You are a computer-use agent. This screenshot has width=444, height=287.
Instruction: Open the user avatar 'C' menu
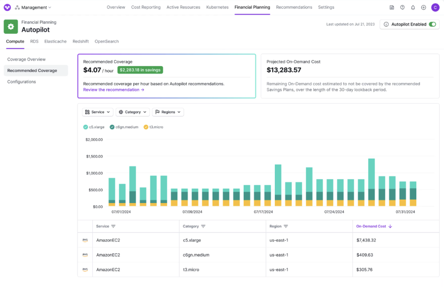pos(435,7)
